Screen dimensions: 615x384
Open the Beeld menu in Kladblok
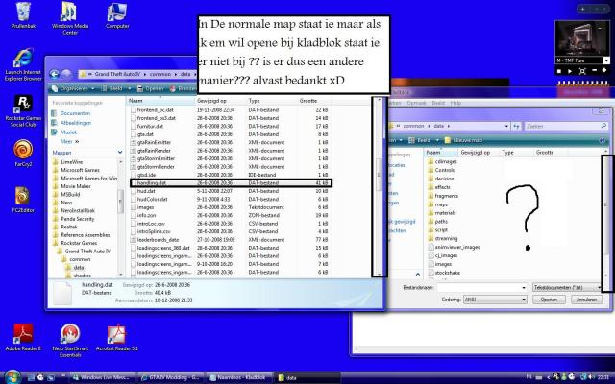[x=438, y=103]
